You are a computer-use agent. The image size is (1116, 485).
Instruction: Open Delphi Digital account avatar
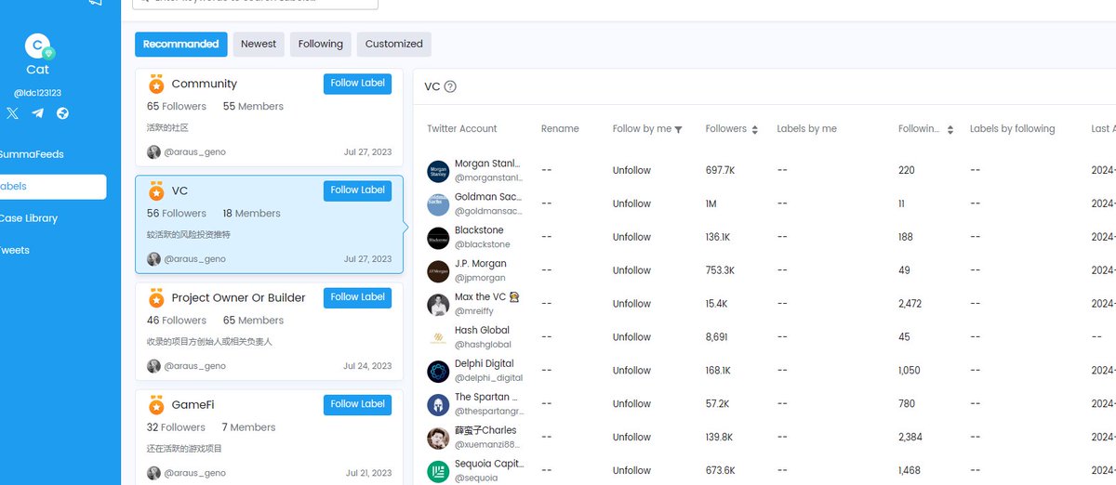coord(438,372)
